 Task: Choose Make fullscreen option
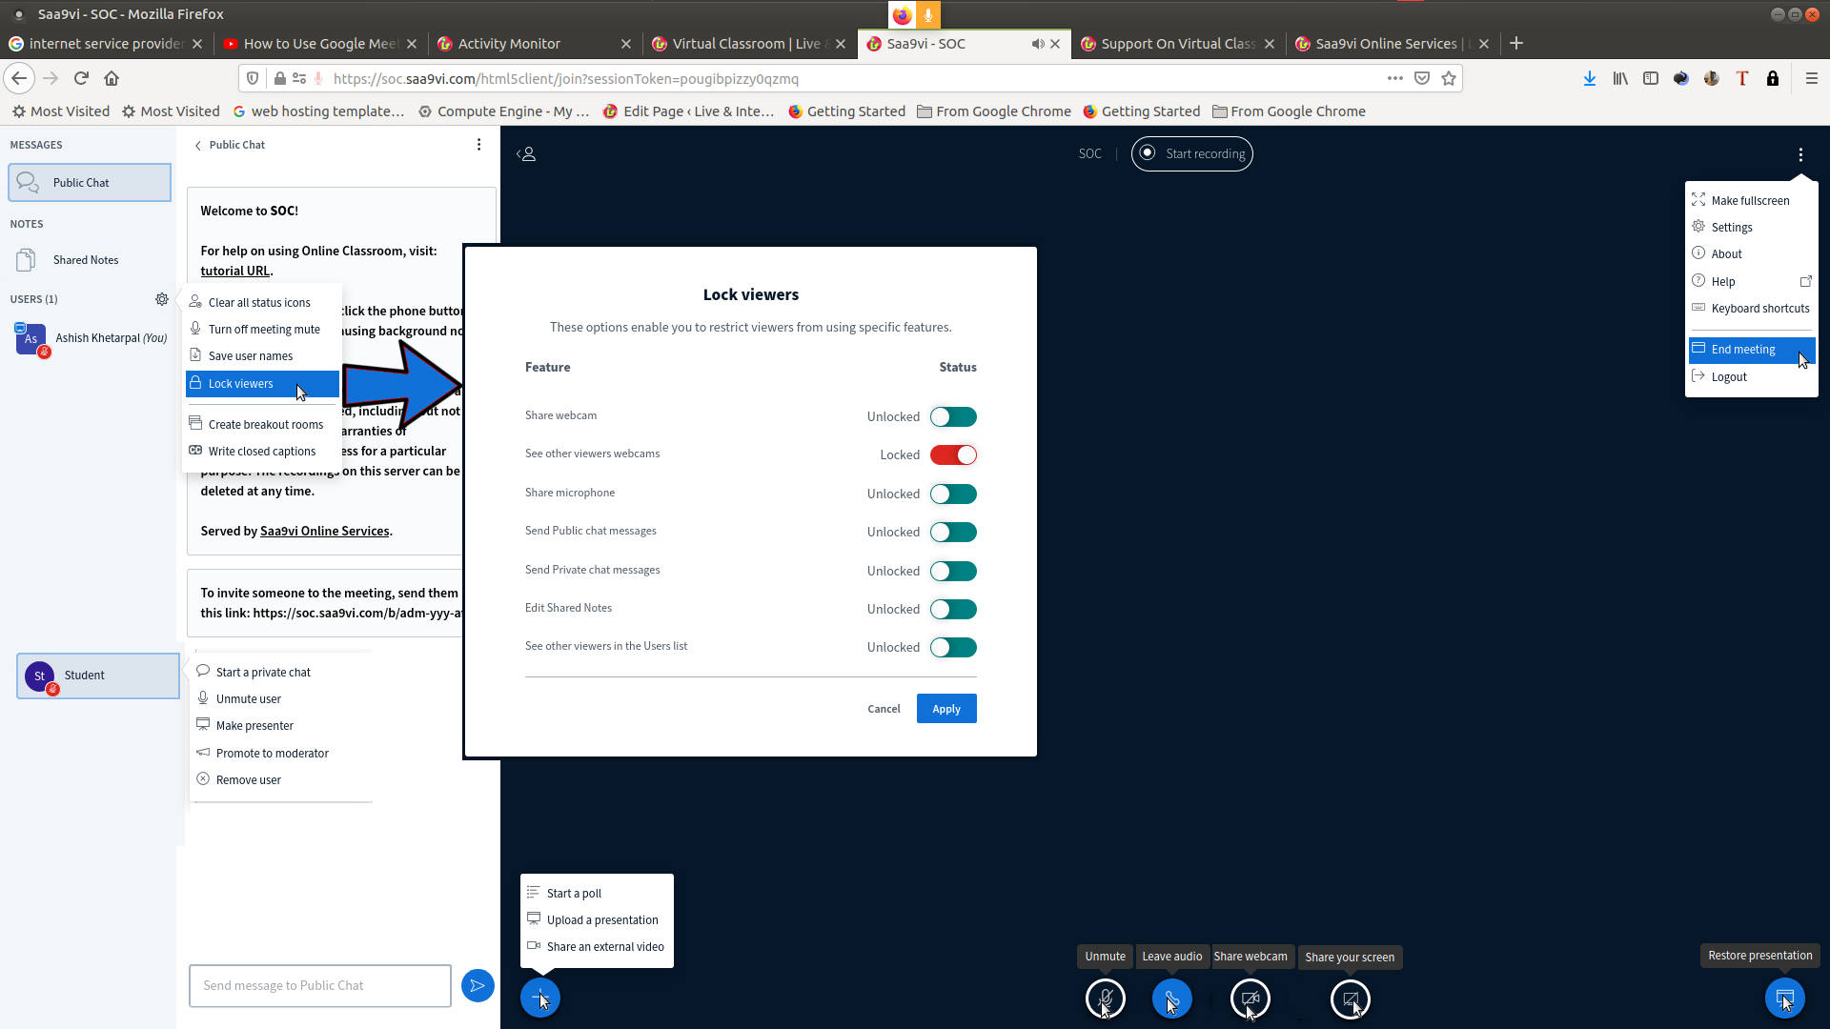pyautogui.click(x=1752, y=200)
